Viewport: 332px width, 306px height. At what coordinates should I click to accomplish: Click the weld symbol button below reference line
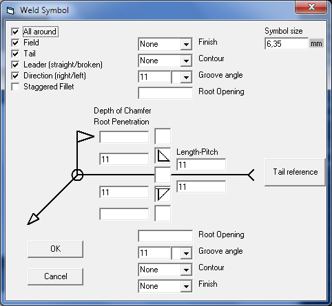coord(163,194)
